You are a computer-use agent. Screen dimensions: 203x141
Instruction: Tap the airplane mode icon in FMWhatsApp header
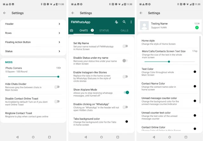(116, 22)
